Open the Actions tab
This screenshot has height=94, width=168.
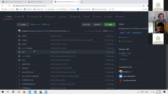pos(62,17)
